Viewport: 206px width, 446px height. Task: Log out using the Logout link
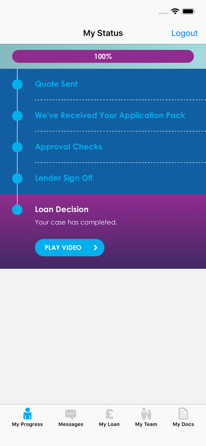[x=185, y=33]
